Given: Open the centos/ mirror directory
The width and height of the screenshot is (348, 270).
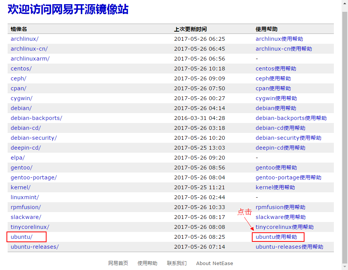Looking at the screenshot, I should pos(21,69).
